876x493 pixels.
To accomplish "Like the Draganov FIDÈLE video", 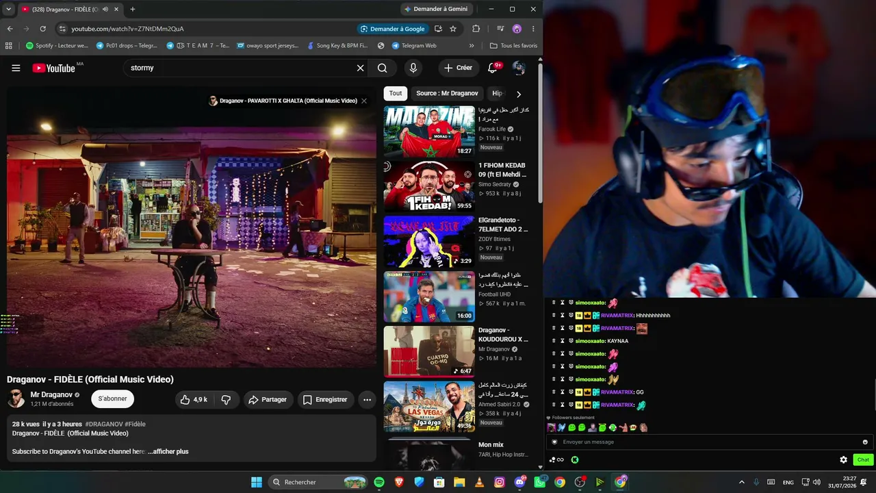I will pos(194,399).
